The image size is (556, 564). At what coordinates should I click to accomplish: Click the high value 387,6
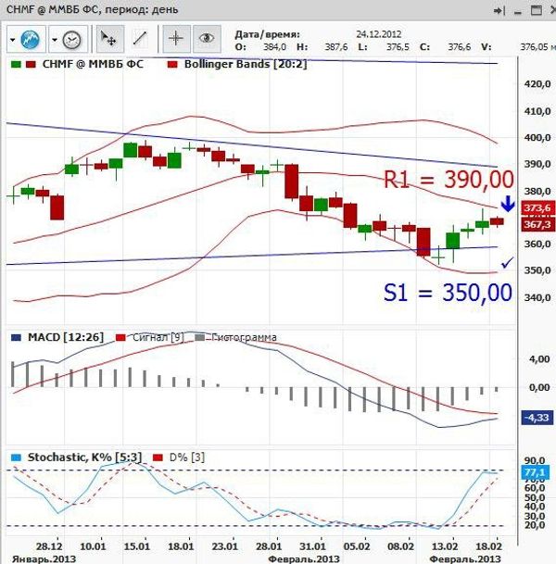coord(336,46)
